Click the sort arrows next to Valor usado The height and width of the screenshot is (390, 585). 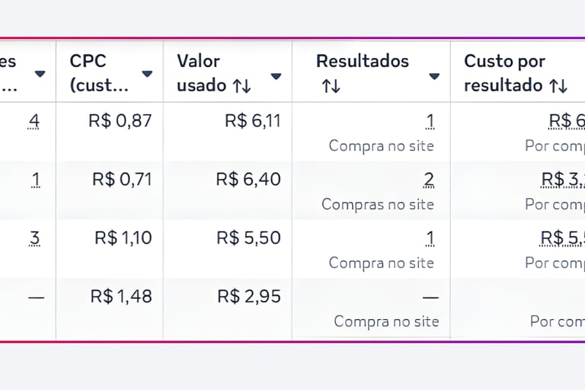(241, 86)
